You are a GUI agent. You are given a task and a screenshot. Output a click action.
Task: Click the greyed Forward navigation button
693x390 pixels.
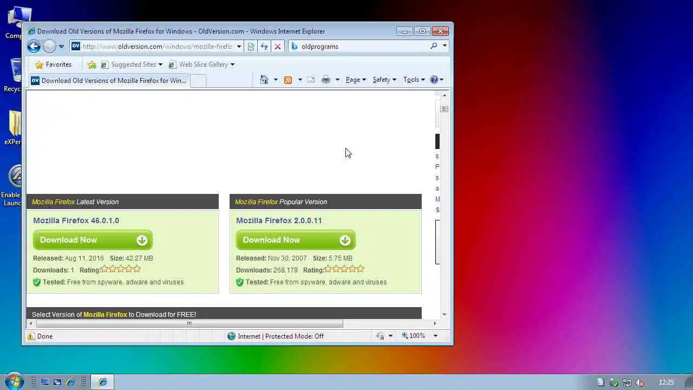pos(49,47)
